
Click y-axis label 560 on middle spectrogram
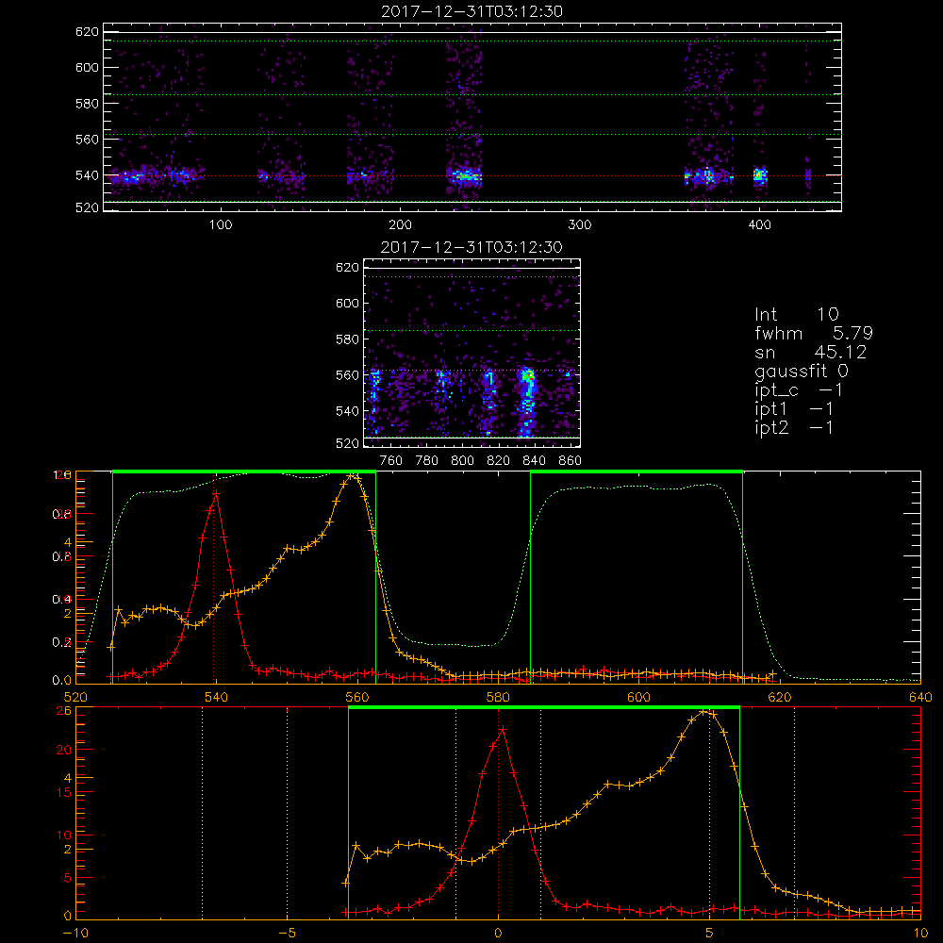point(347,375)
